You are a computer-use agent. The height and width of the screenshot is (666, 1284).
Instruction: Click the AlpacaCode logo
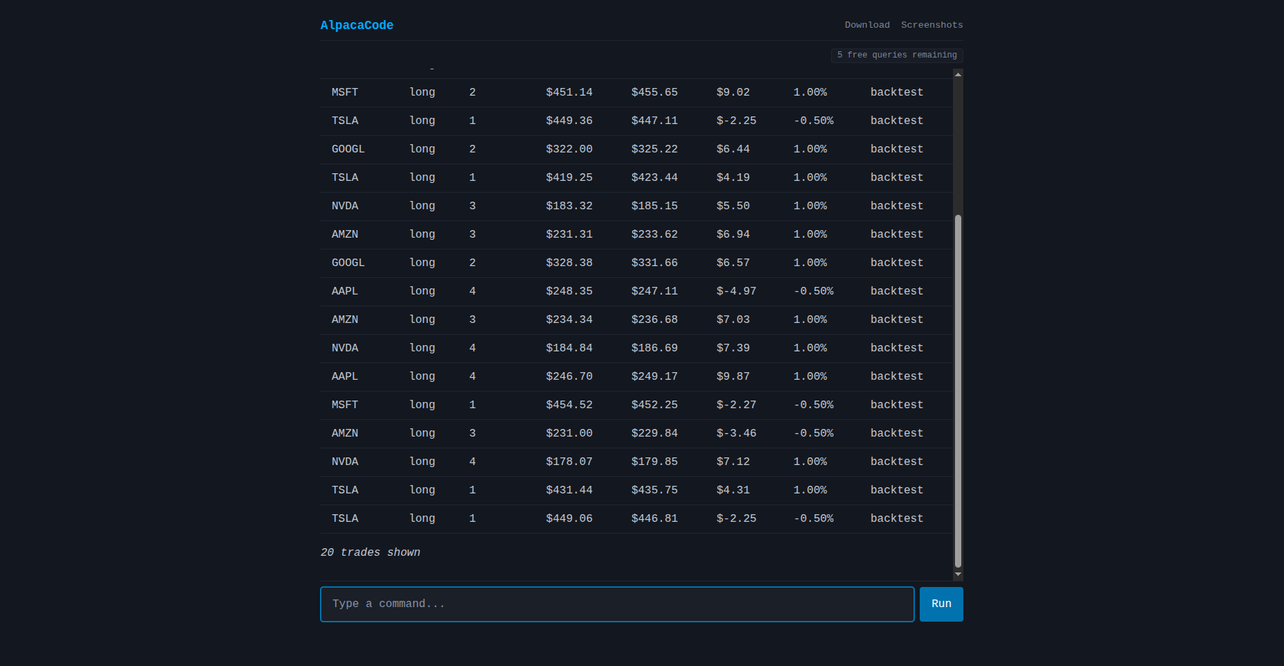coord(357,25)
